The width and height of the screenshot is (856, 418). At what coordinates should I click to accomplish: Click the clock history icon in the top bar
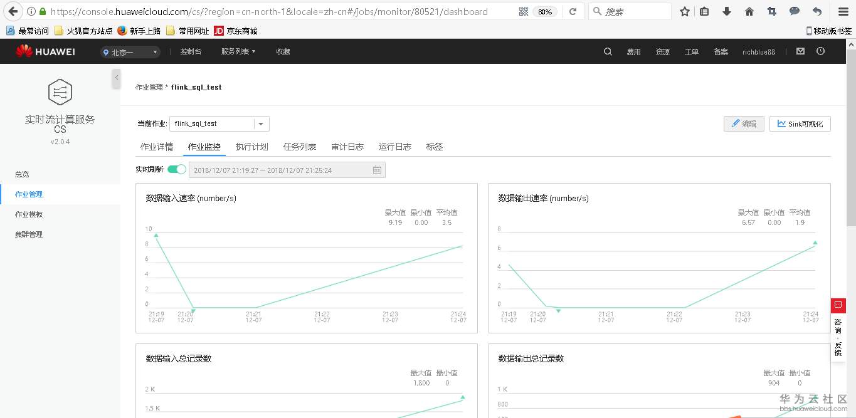click(820, 52)
